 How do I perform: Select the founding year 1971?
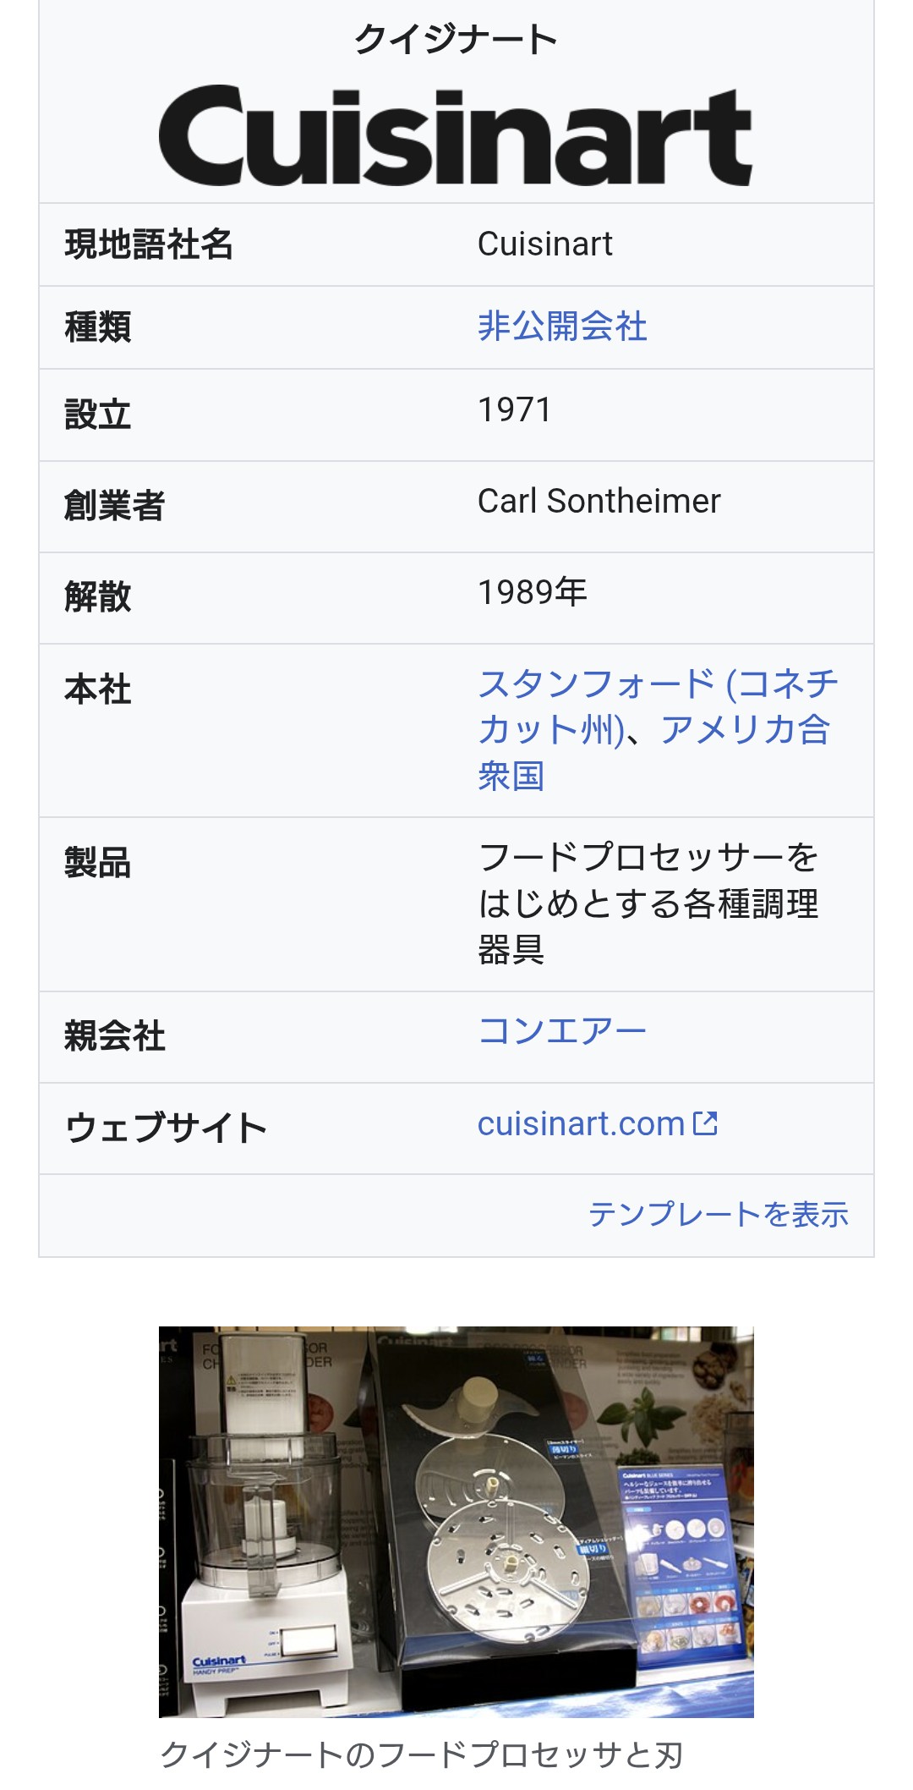tap(514, 410)
